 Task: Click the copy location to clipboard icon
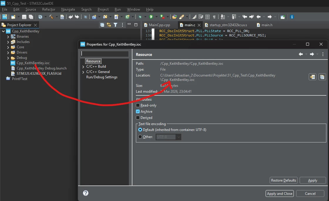point(322,77)
